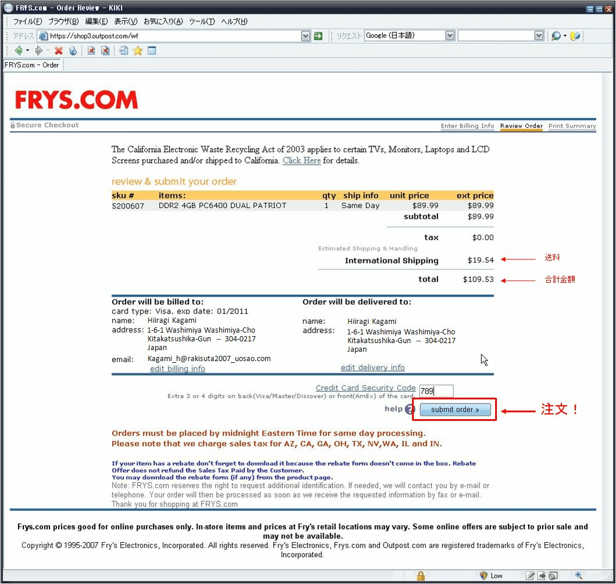Click the gold padlock status icon
This screenshot has height=584, width=616.
click(421, 576)
